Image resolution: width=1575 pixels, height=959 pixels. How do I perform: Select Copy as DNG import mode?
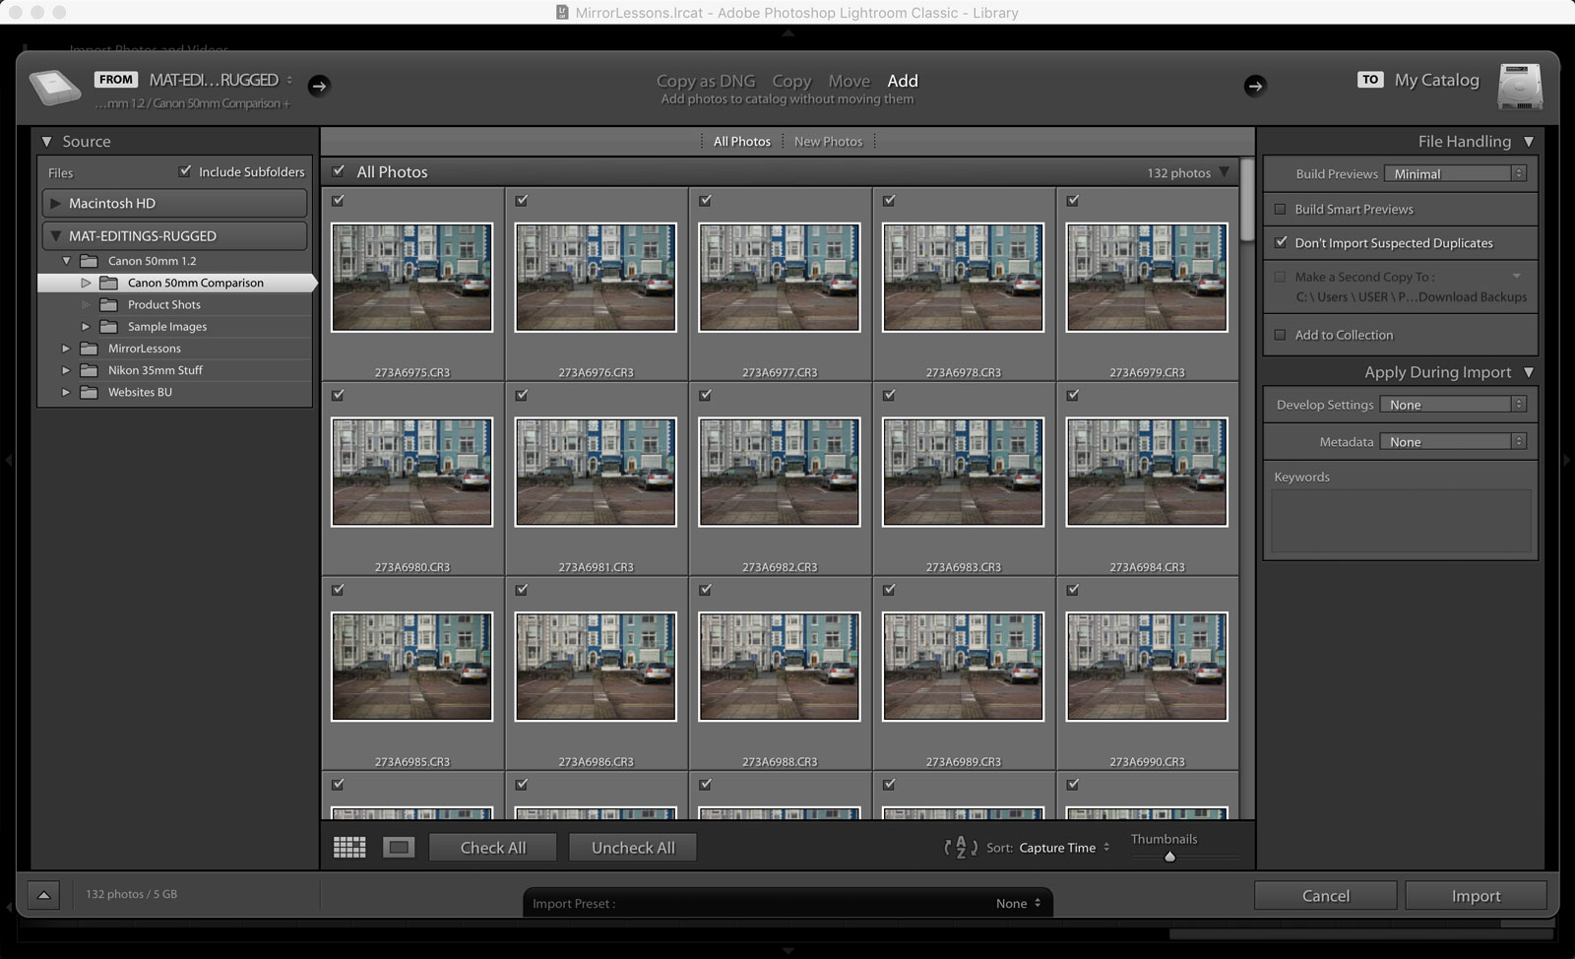coord(706,81)
